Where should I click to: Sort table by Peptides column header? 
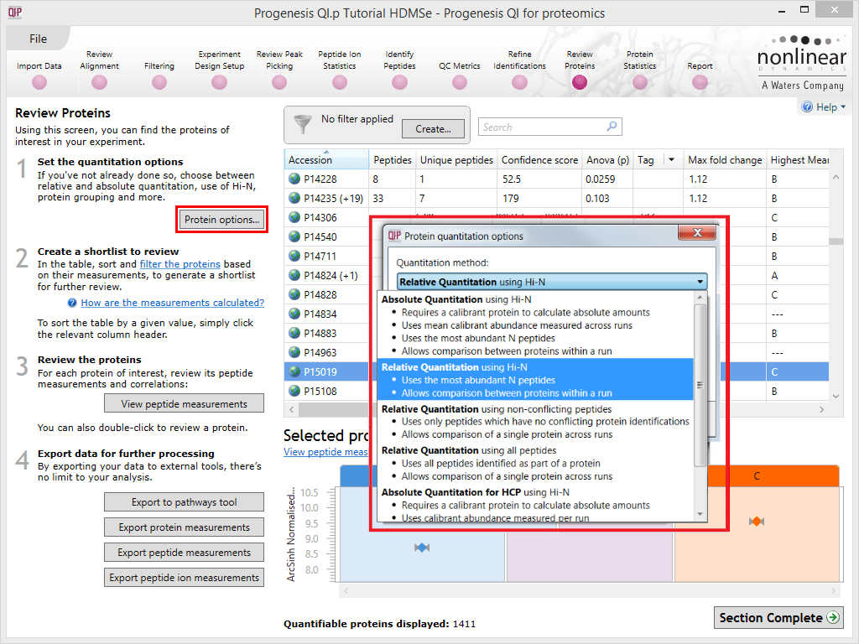tap(393, 160)
